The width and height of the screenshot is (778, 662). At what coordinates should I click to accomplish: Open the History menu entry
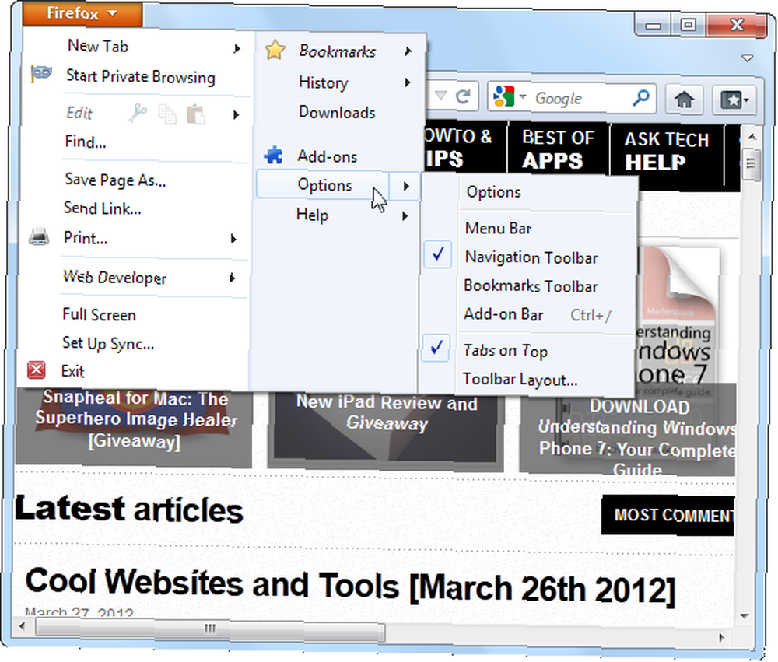[x=323, y=82]
